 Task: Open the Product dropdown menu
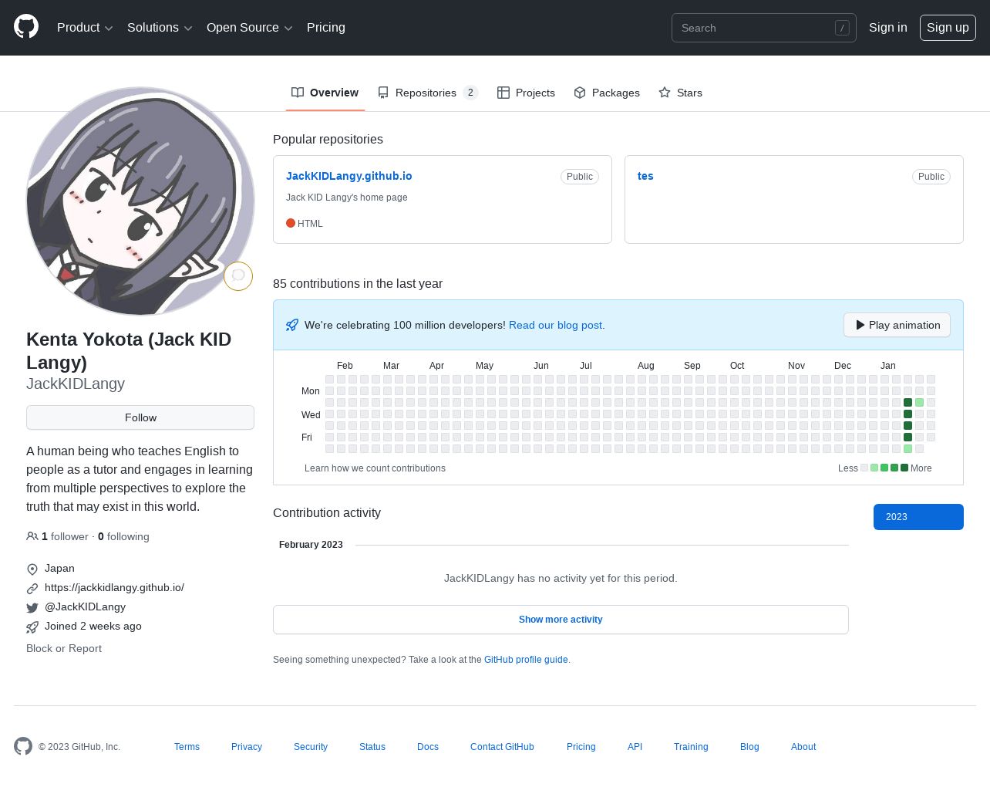(x=85, y=27)
